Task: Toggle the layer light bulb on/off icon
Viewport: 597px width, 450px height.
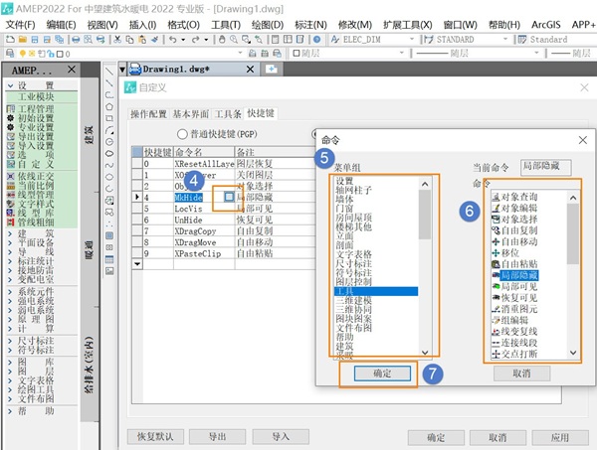Action: tap(23, 54)
